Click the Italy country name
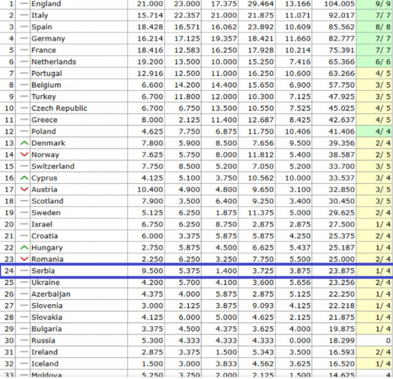This screenshot has width=393, height=379. [40, 15]
